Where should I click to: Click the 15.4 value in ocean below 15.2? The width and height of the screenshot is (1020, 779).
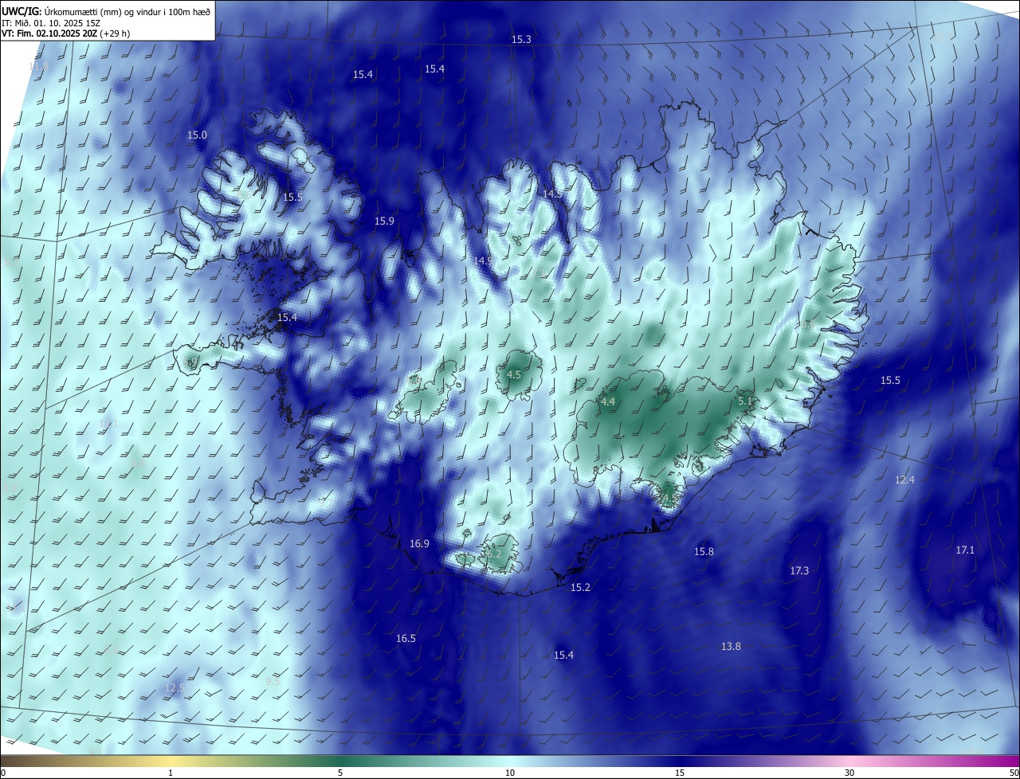(563, 656)
